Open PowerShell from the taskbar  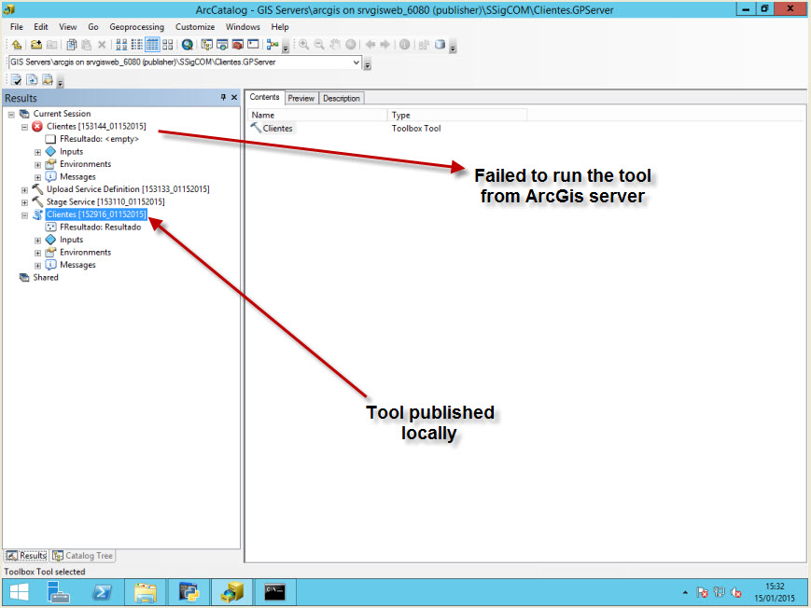pyautogui.click(x=102, y=592)
